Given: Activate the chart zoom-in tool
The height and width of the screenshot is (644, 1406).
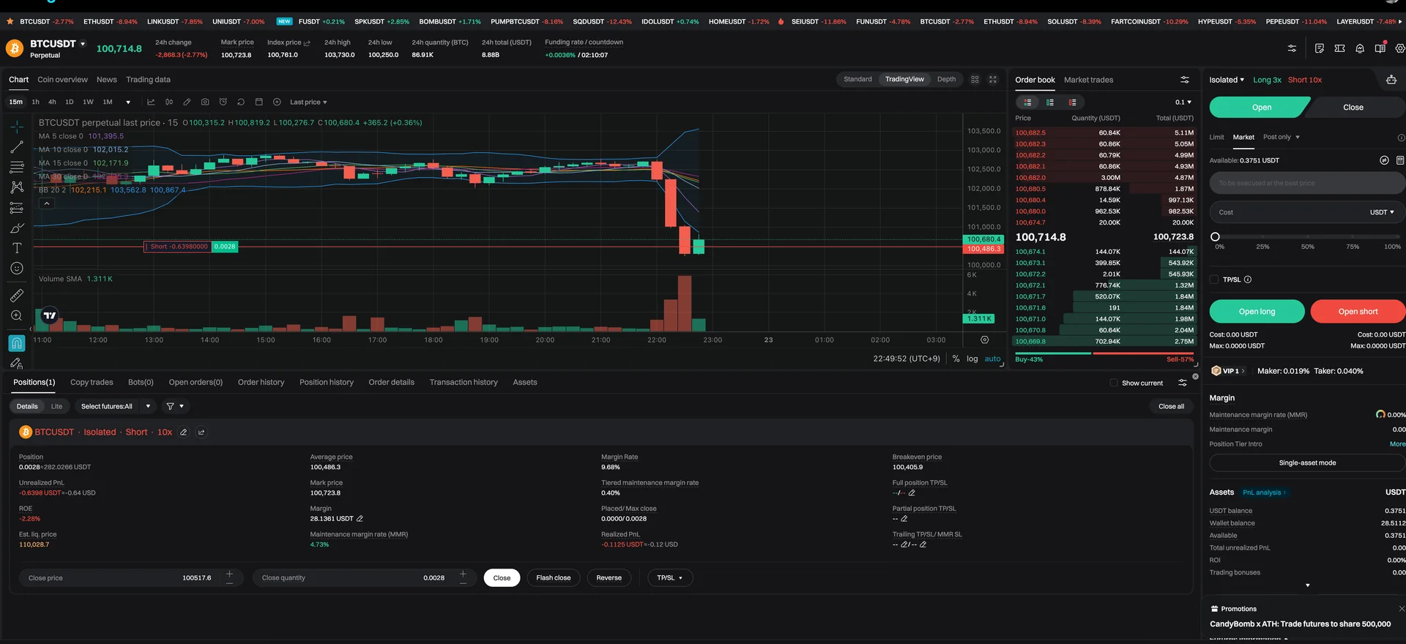Looking at the screenshot, I should pyautogui.click(x=17, y=315).
